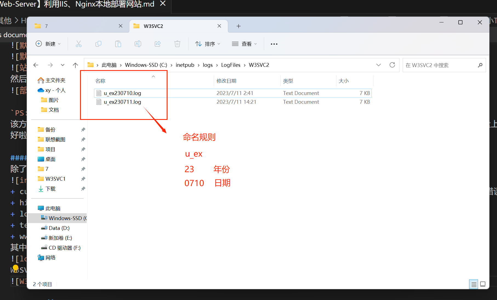The image size is (497, 300).
Task: Sort by the 大小 column header
Action: point(343,81)
